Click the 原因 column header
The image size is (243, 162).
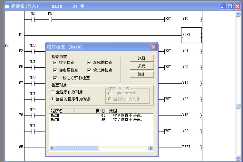tap(130, 111)
